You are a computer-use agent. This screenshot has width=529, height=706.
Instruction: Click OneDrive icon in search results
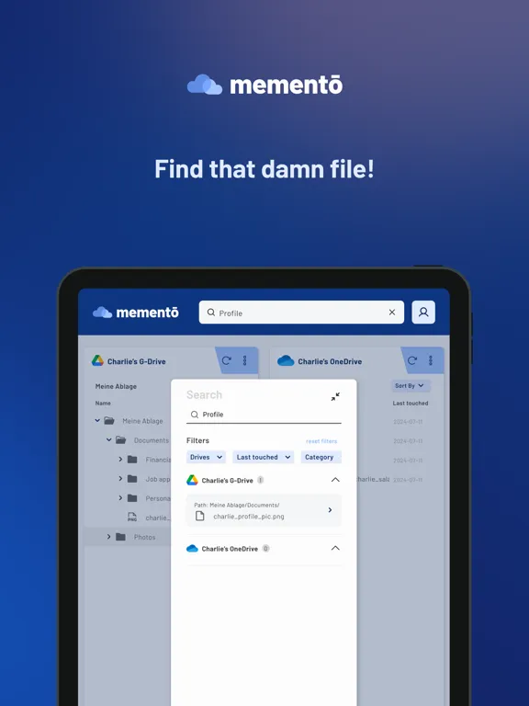coord(192,549)
